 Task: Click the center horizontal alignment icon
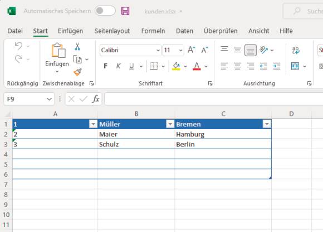tap(237, 66)
